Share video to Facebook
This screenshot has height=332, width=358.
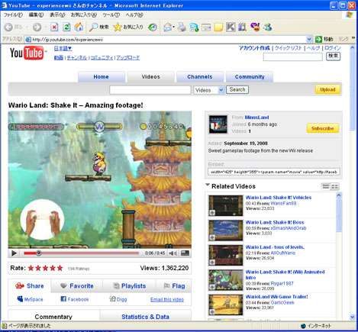click(x=75, y=299)
